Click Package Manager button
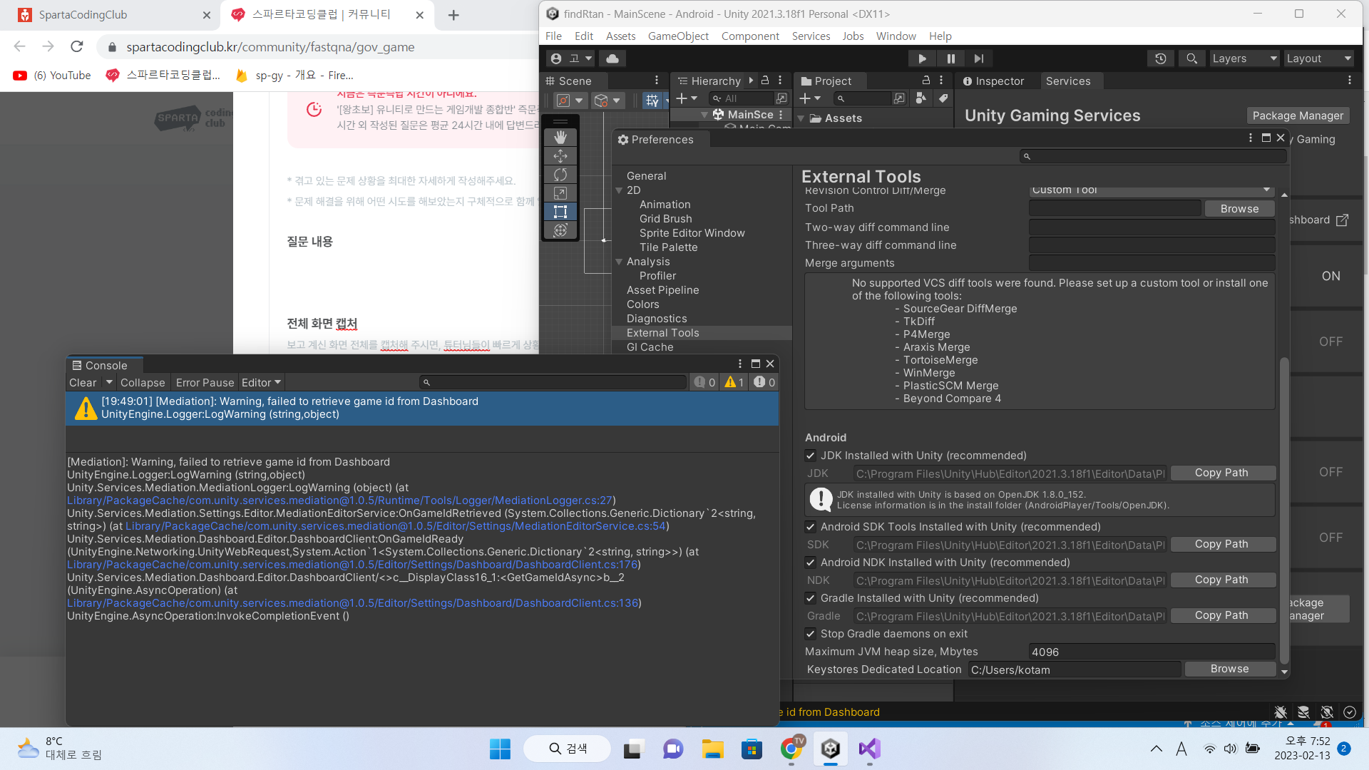Viewport: 1369px width, 770px height. click(1298, 115)
